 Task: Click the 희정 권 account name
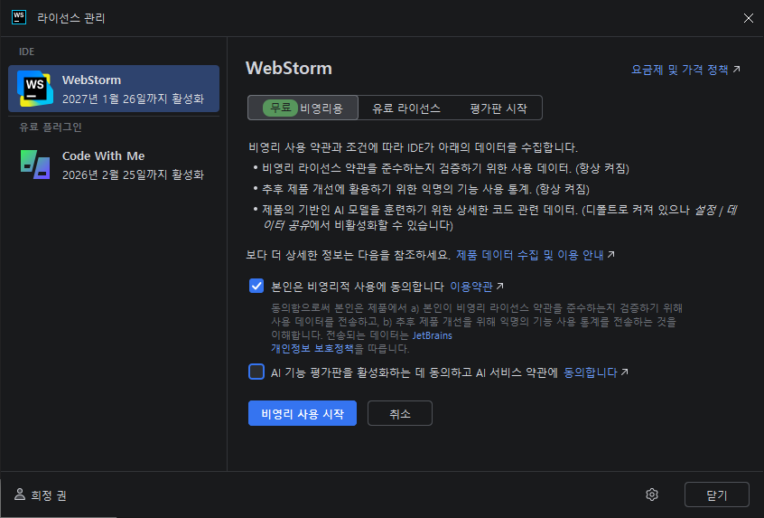[49, 495]
